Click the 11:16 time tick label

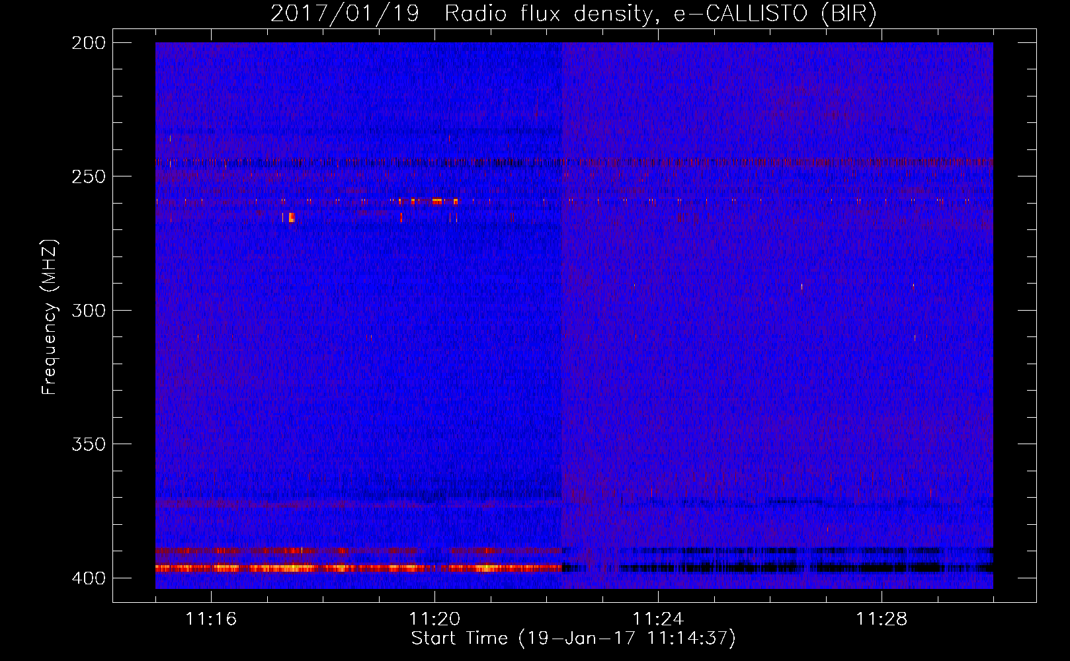pyautogui.click(x=211, y=619)
